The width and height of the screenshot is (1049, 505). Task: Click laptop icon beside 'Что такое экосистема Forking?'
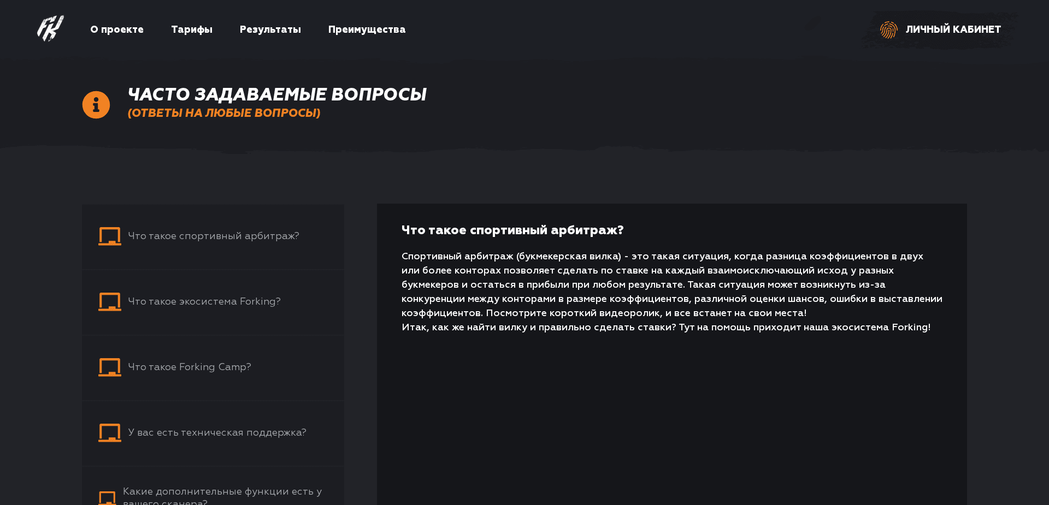[109, 302]
